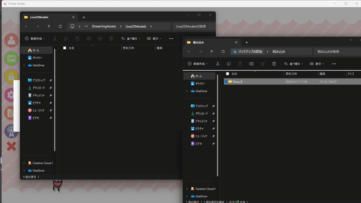Click Paste icon in 組み込み window toolbar

pos(240,64)
